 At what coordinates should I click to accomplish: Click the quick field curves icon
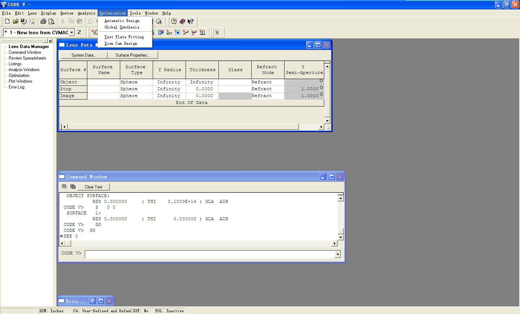pyautogui.click(x=194, y=32)
